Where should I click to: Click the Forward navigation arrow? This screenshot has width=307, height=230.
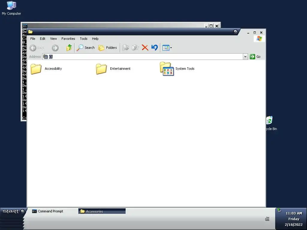click(x=55, y=48)
